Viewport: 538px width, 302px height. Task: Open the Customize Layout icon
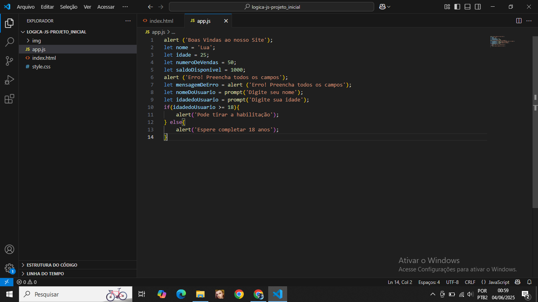447,7
